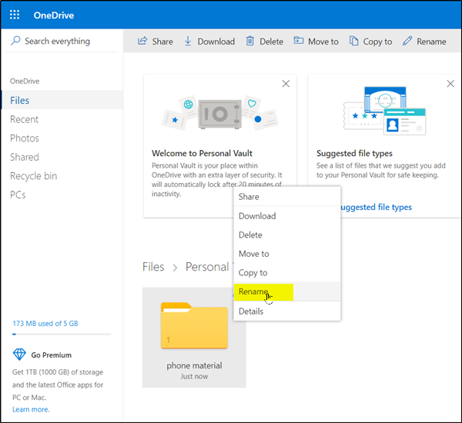Choose Details from the context menu
Viewport: 462px width, 423px height.
251,311
